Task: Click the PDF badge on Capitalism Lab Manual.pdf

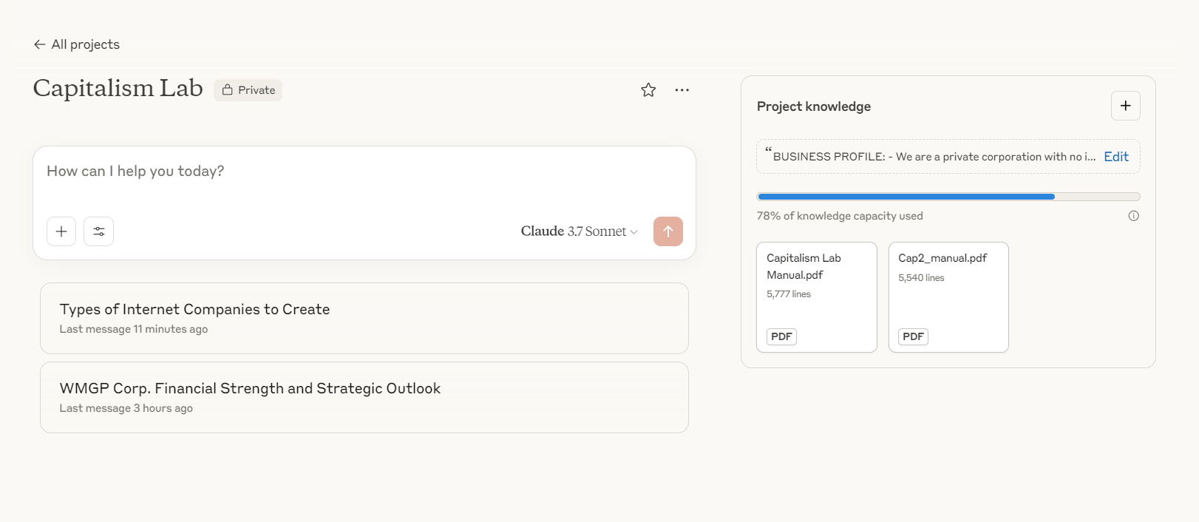Action: (781, 336)
